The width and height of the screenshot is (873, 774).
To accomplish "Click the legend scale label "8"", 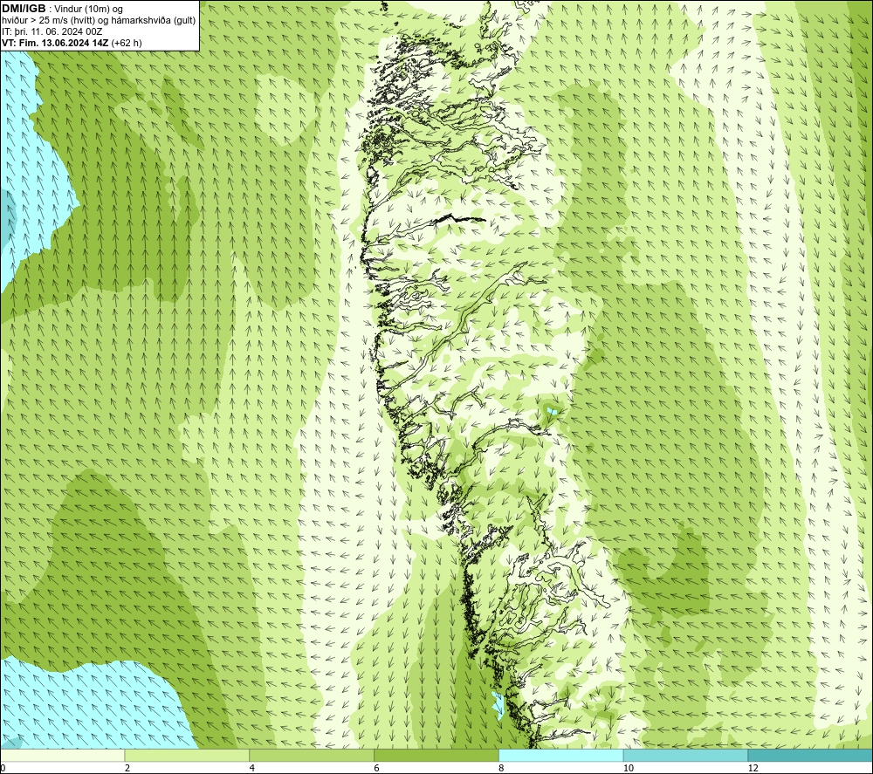I will 502,769.
